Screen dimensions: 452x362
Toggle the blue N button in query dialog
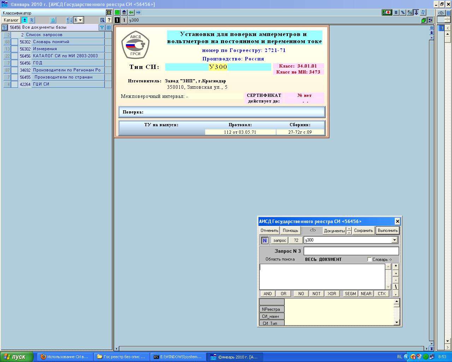pyautogui.click(x=264, y=240)
